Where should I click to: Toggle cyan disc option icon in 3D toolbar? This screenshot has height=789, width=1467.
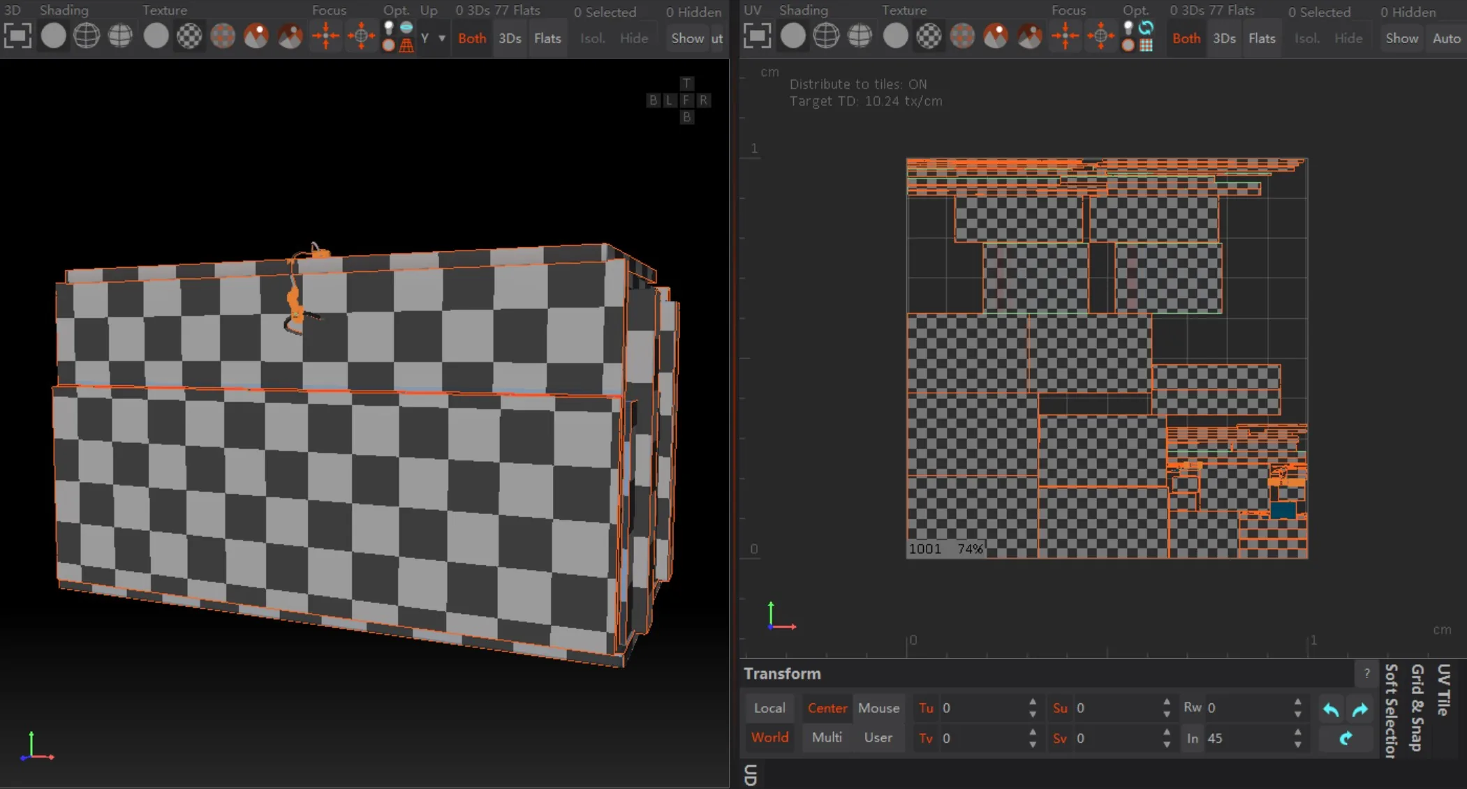click(406, 28)
